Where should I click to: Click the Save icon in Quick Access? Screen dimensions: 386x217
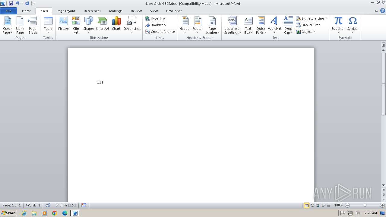(11, 3)
